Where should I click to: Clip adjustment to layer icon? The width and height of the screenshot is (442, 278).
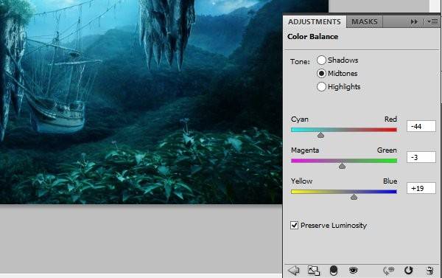click(334, 271)
